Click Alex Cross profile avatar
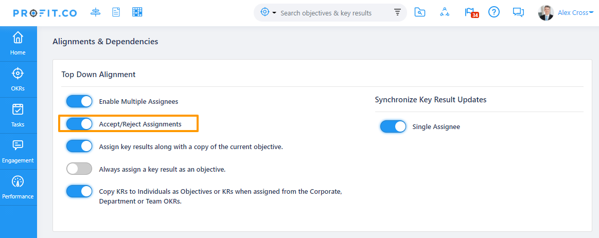599x238 pixels. point(546,12)
